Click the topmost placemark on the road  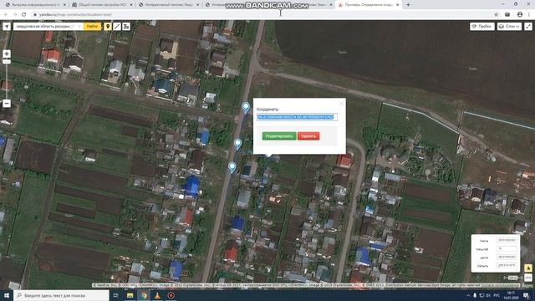click(246, 107)
